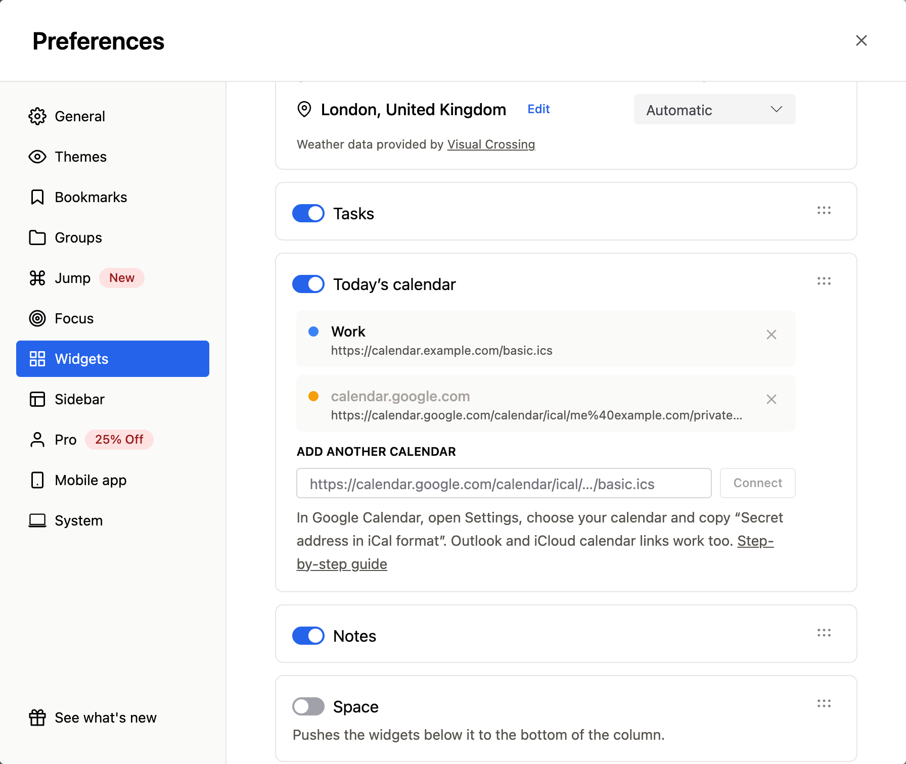Screen dimensions: 906x764
Task: Switch to Themes preferences
Action: (x=113, y=157)
